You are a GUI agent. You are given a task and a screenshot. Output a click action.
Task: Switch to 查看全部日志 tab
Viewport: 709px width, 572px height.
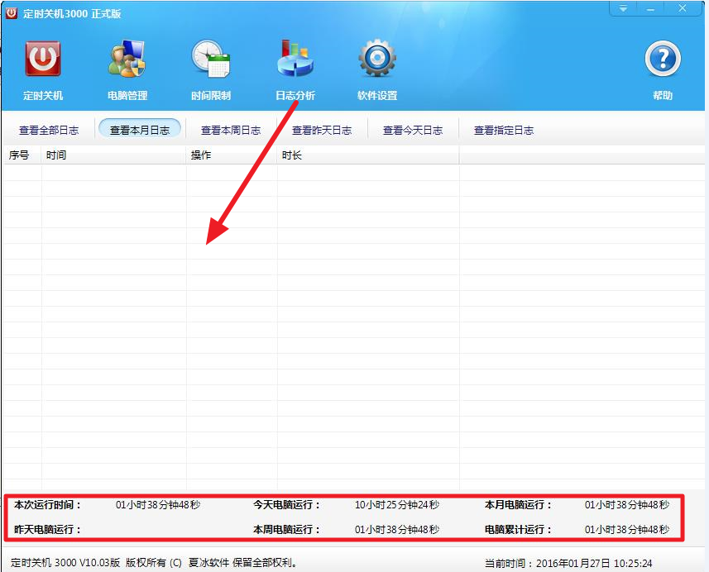49,130
